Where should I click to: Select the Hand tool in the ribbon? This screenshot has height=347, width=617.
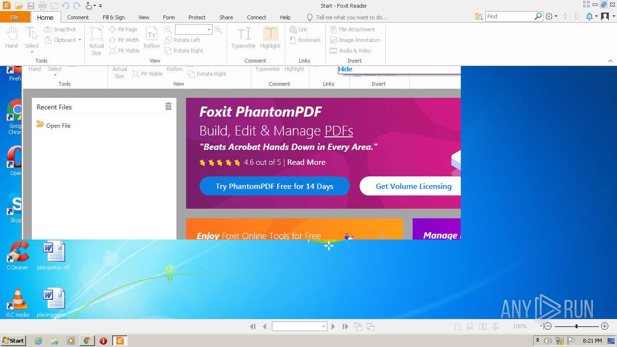coord(12,38)
